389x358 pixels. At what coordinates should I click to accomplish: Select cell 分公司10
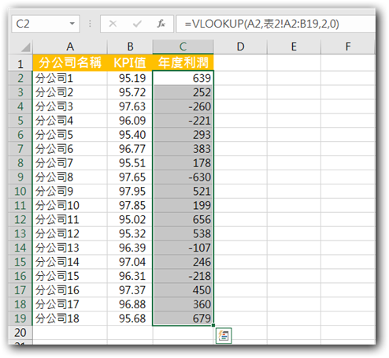coord(70,206)
